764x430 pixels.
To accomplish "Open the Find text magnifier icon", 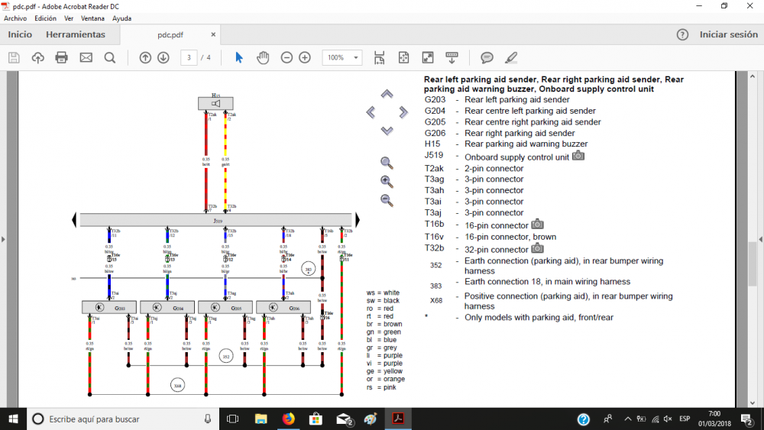I will click(110, 57).
